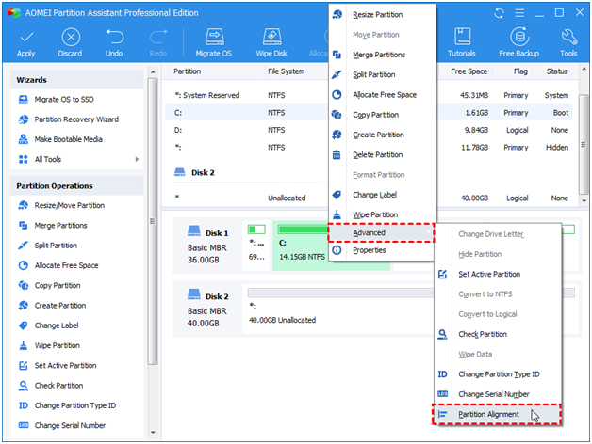Screen dimensions: 592x444
Task: Sort by the File System column header
Action: [x=287, y=71]
